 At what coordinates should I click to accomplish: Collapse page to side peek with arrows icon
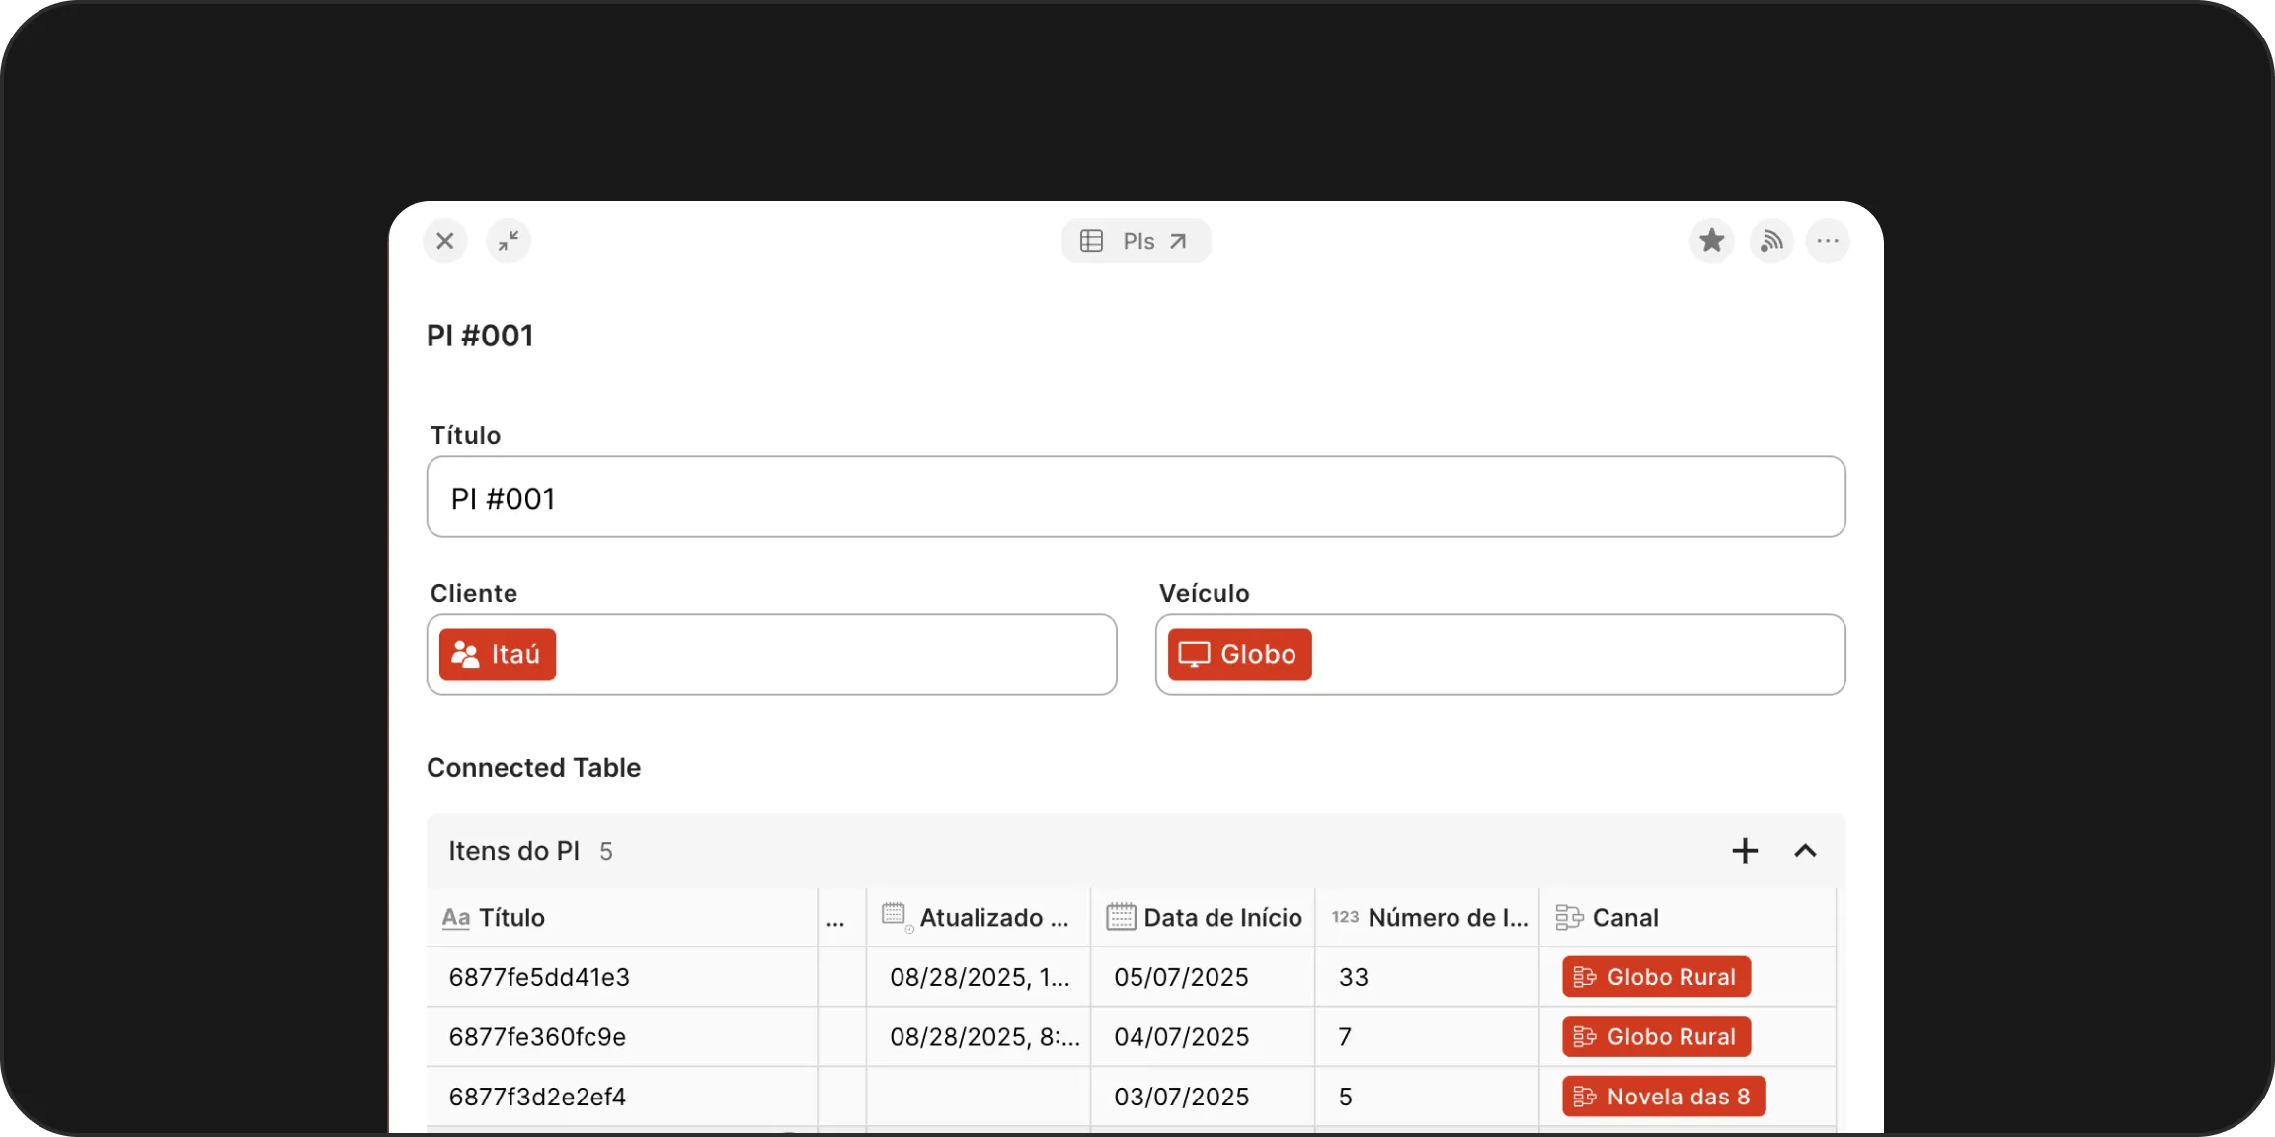pos(510,240)
